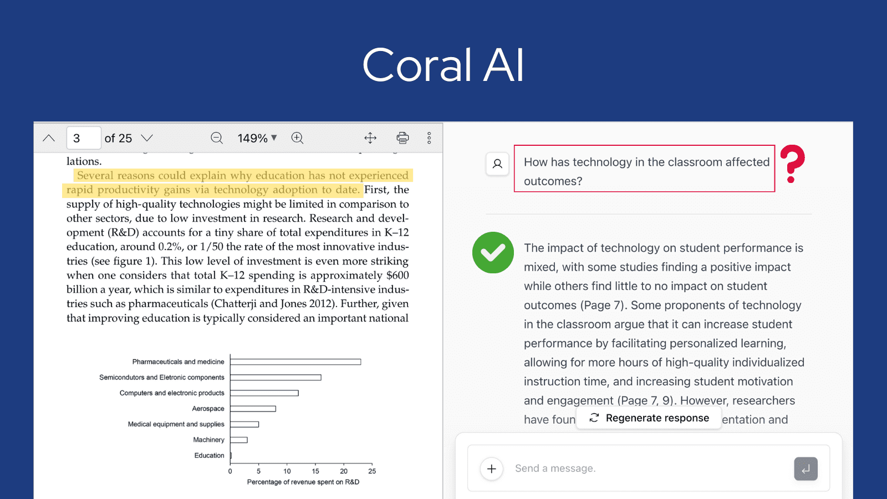Click the plus icon in the message bar
The width and height of the screenshot is (887, 499).
491,469
